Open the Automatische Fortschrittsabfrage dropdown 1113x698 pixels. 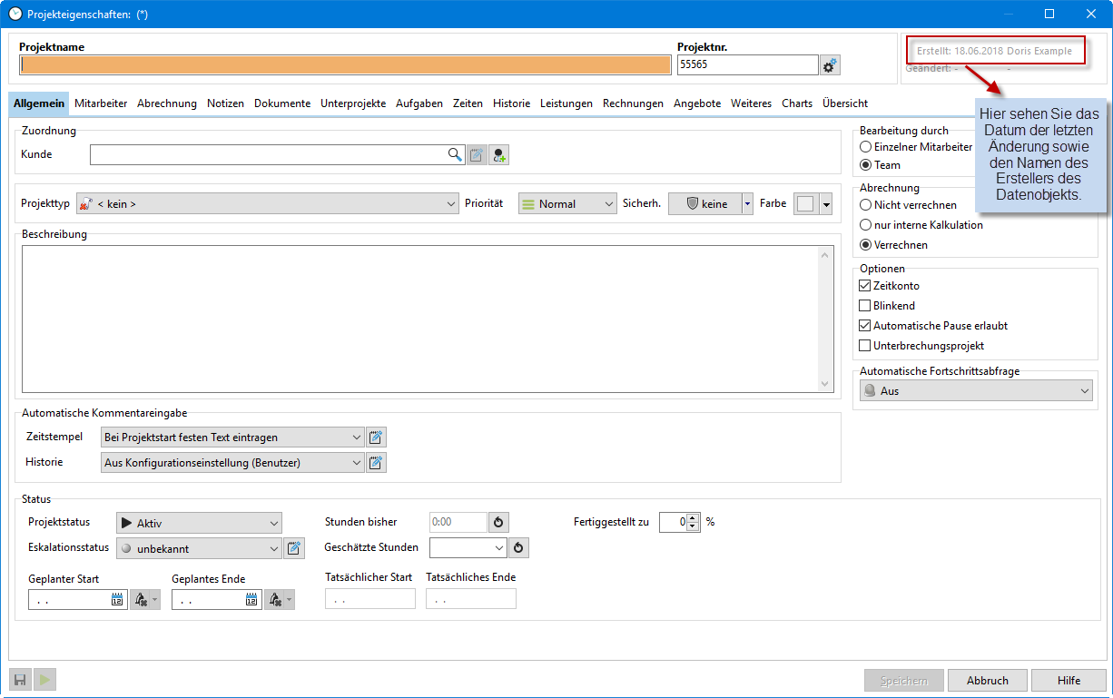tap(975, 391)
